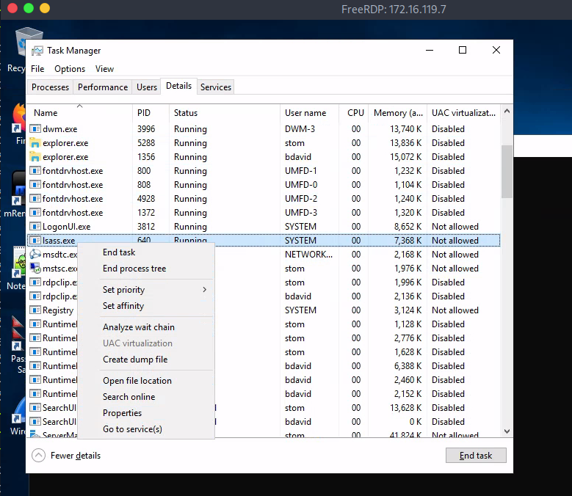Click the Firefox desktop shortcut icon
Screen dimensions: 572x496
pyautogui.click(x=19, y=117)
